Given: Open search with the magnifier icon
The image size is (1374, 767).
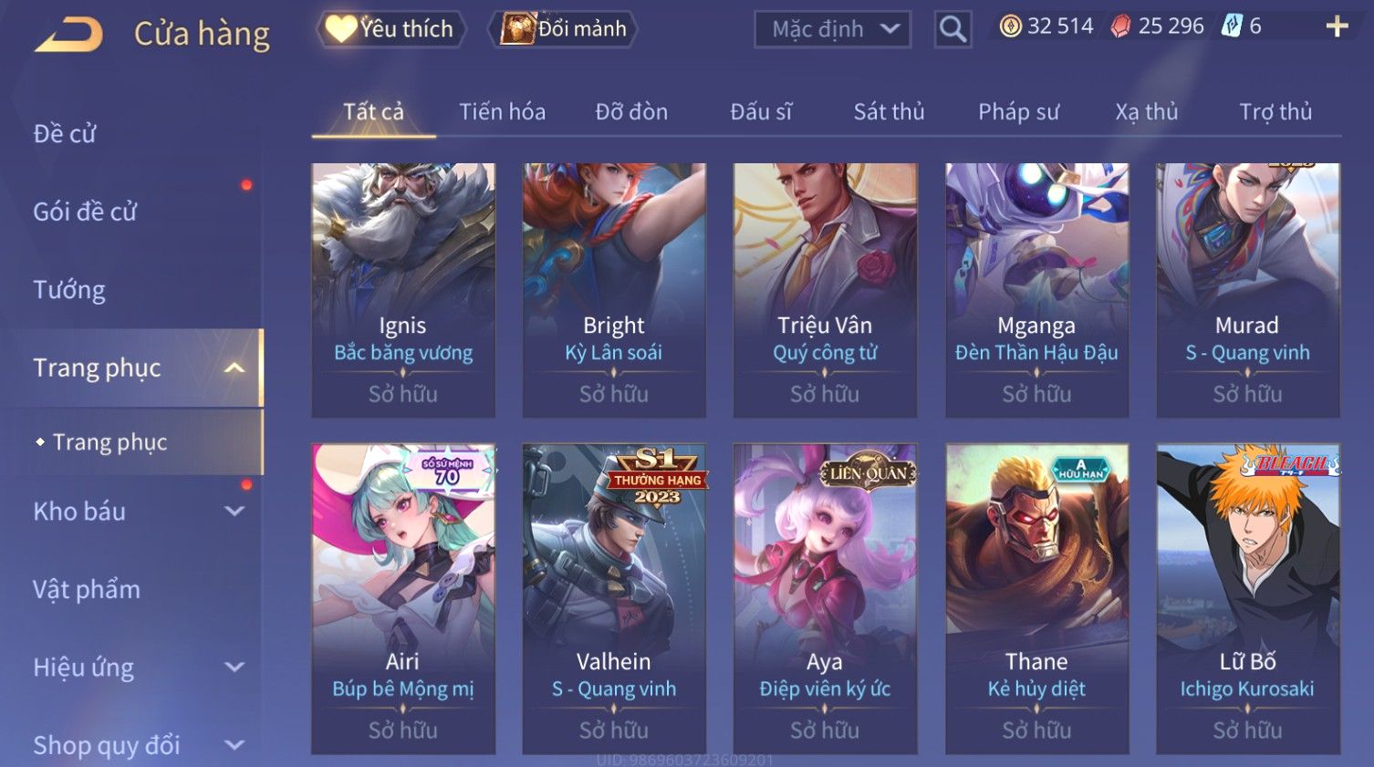Looking at the screenshot, I should 952,29.
